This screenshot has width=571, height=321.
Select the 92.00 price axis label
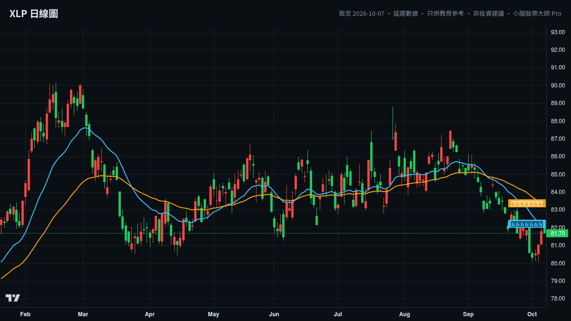pyautogui.click(x=558, y=50)
